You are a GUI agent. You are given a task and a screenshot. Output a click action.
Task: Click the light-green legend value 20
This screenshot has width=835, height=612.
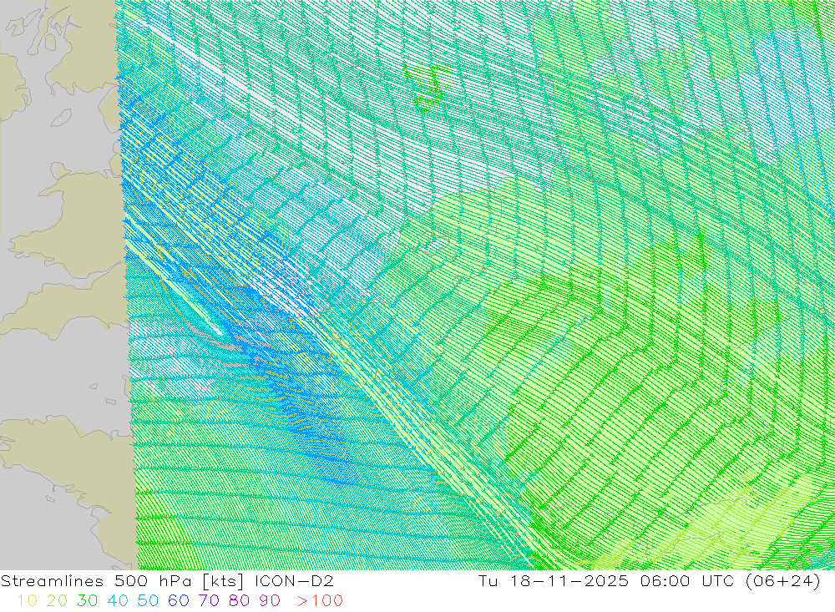[x=57, y=601]
